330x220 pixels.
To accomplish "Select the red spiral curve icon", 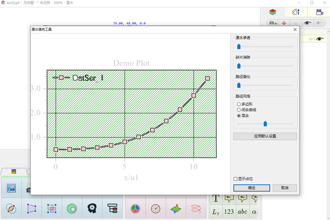I will tap(196, 209).
